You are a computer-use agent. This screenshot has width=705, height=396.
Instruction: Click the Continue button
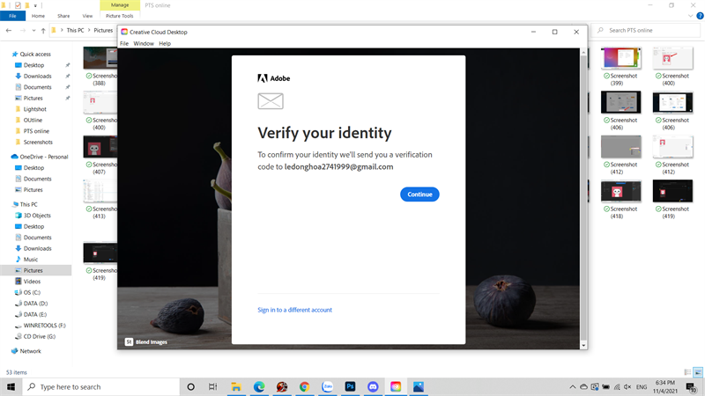[419, 194]
